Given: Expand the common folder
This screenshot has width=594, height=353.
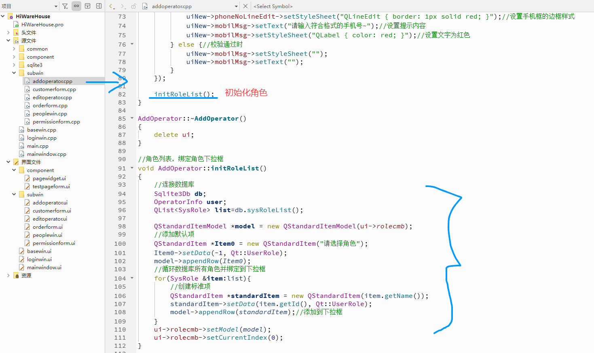Looking at the screenshot, I should [14, 49].
